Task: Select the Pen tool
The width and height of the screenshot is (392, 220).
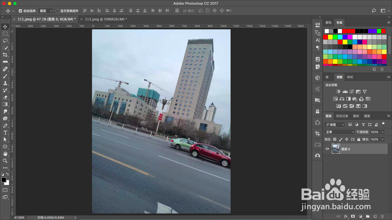Action: 5,125
